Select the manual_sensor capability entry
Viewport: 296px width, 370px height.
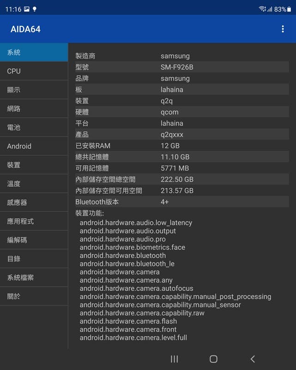tap(160, 305)
